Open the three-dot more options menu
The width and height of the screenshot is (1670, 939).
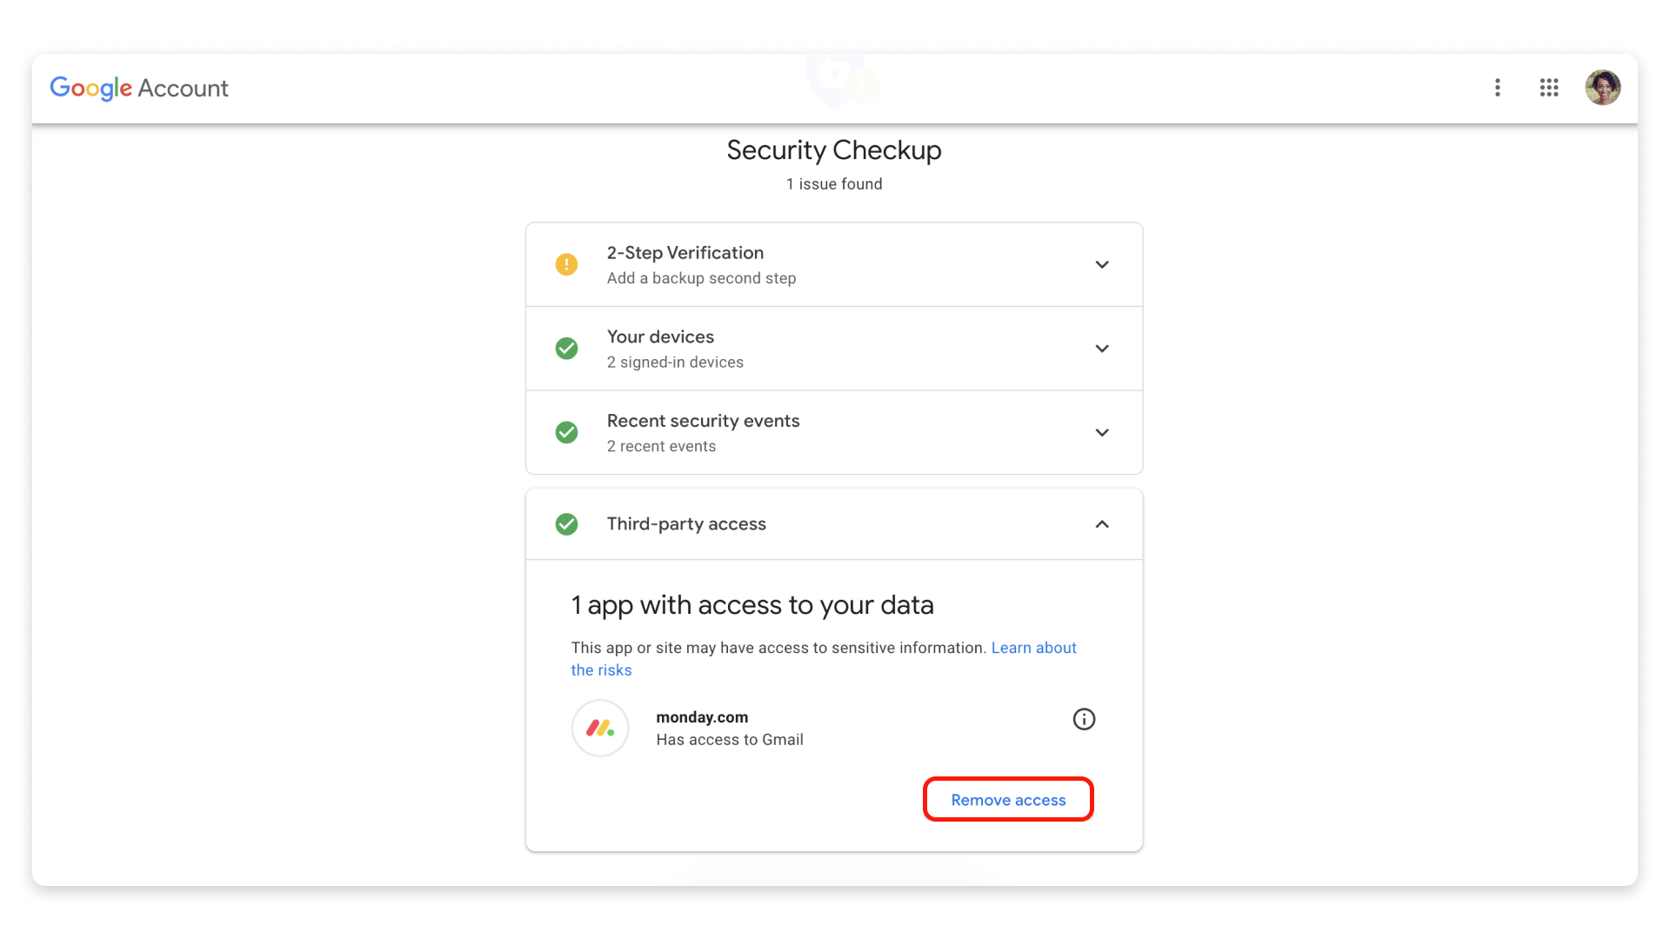point(1497,88)
